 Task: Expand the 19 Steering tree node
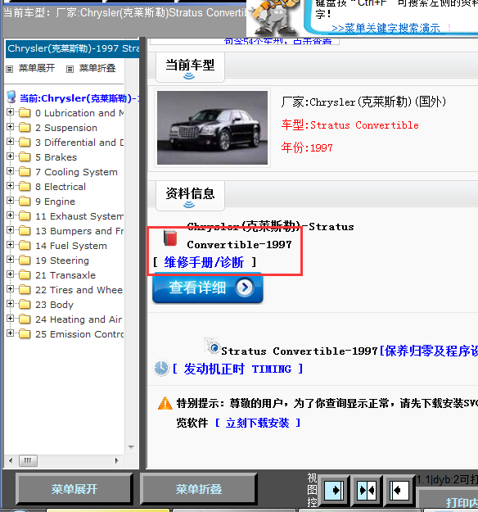pos(10,259)
